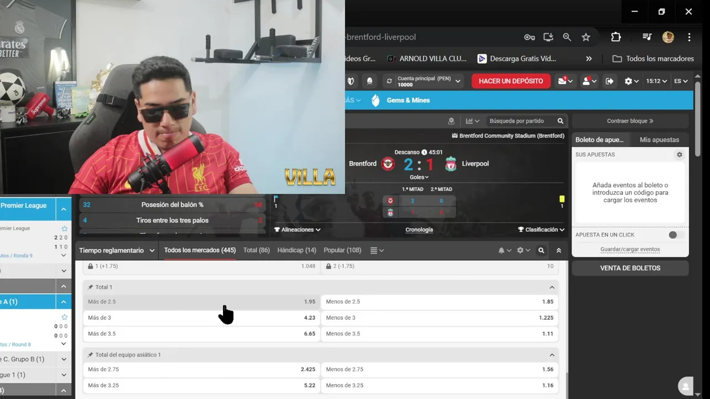Favorite the Premier League match with star
The image size is (710, 399).
click(x=64, y=228)
